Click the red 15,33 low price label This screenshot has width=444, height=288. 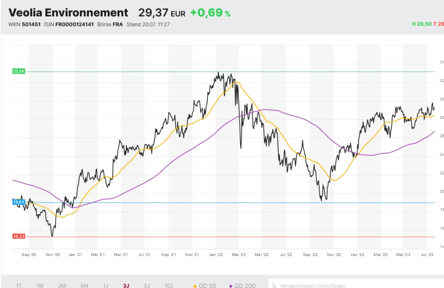coord(19,237)
